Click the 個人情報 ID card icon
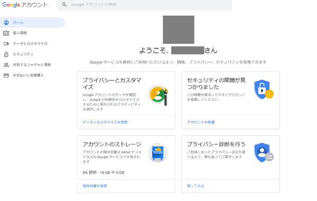Screen dimensions: 317x201 click(6, 33)
